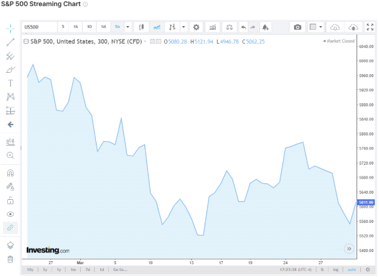Select the 1y range
Screen dimensions: 379x277
pos(59,270)
